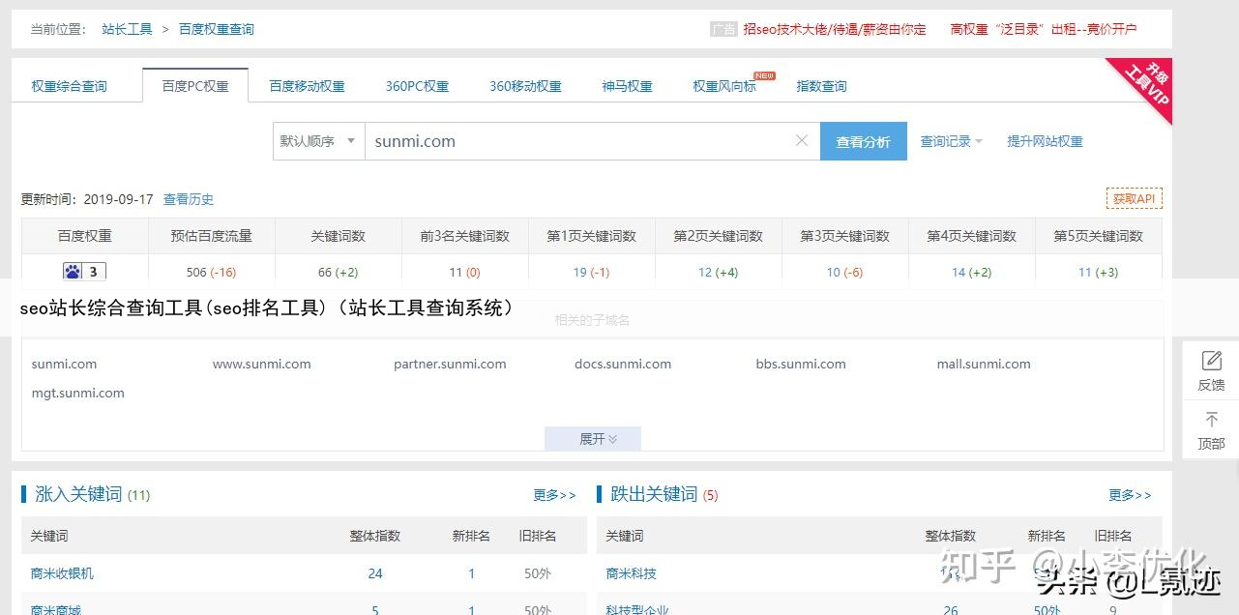Click the 提升网站权重 link
Screen dimensions: 1239x615
[1045, 141]
